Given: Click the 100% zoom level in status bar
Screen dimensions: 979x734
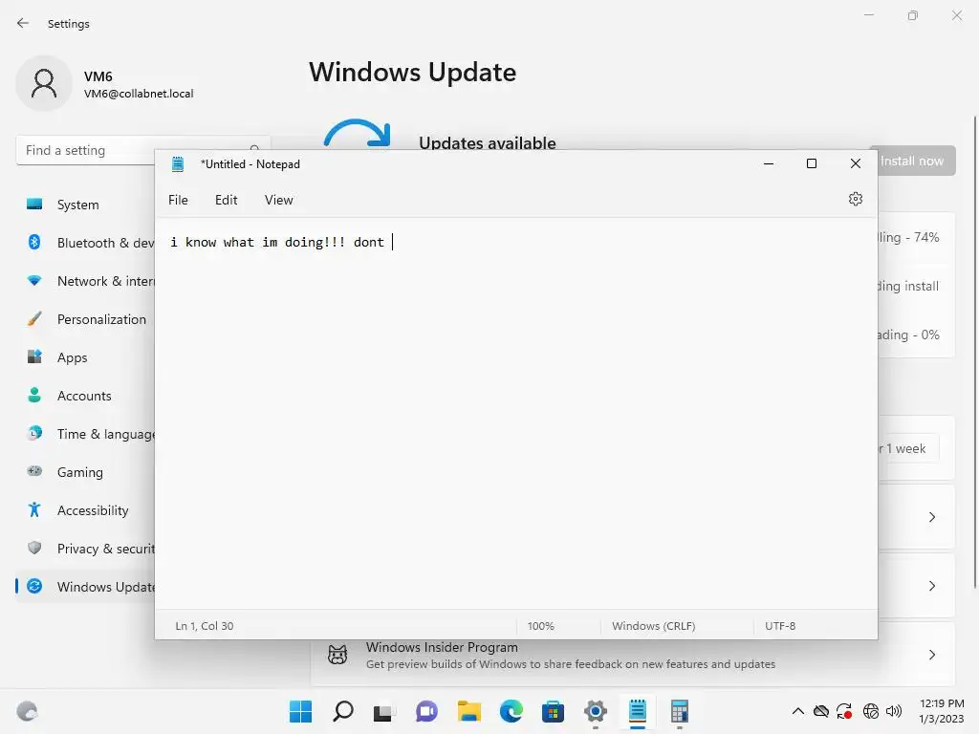Looking at the screenshot, I should pyautogui.click(x=541, y=626).
